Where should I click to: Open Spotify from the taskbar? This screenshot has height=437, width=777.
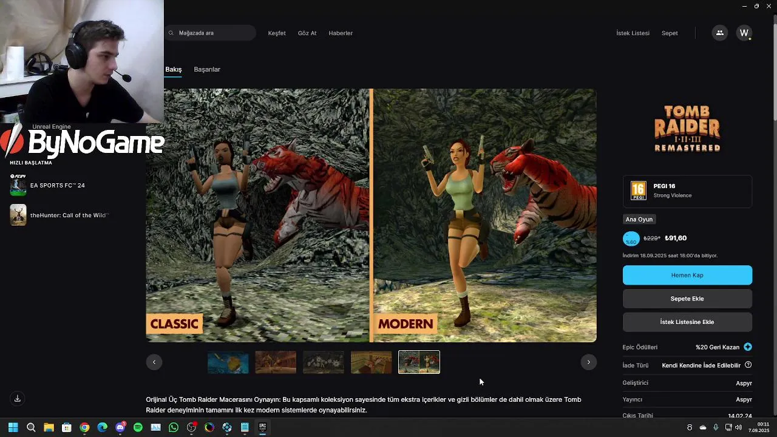coord(138,427)
